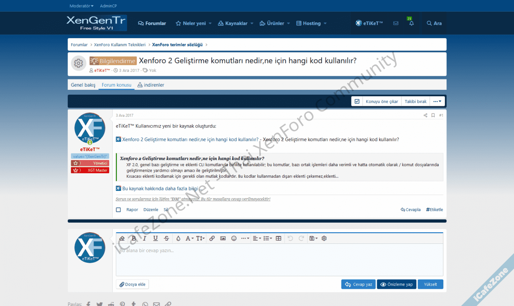
Task: Open the thread tools three-dots dropdown
Action: click(x=437, y=101)
